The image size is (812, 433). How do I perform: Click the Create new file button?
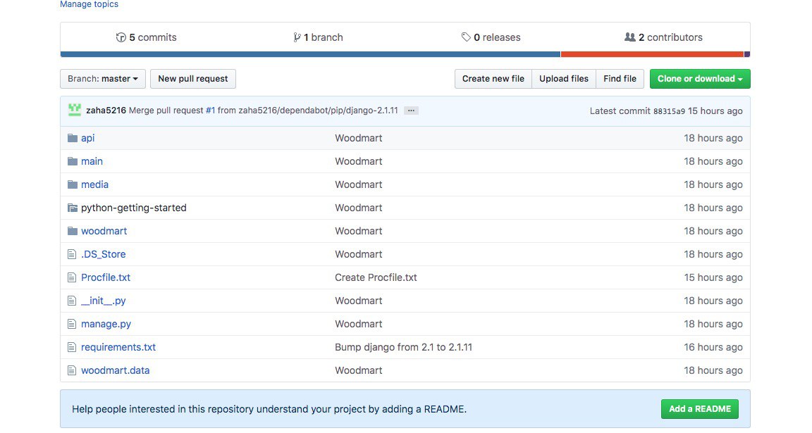click(493, 79)
